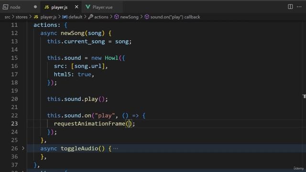306x172 pixels.
Task: Click the true value on line 17
Action: (x=84, y=75)
